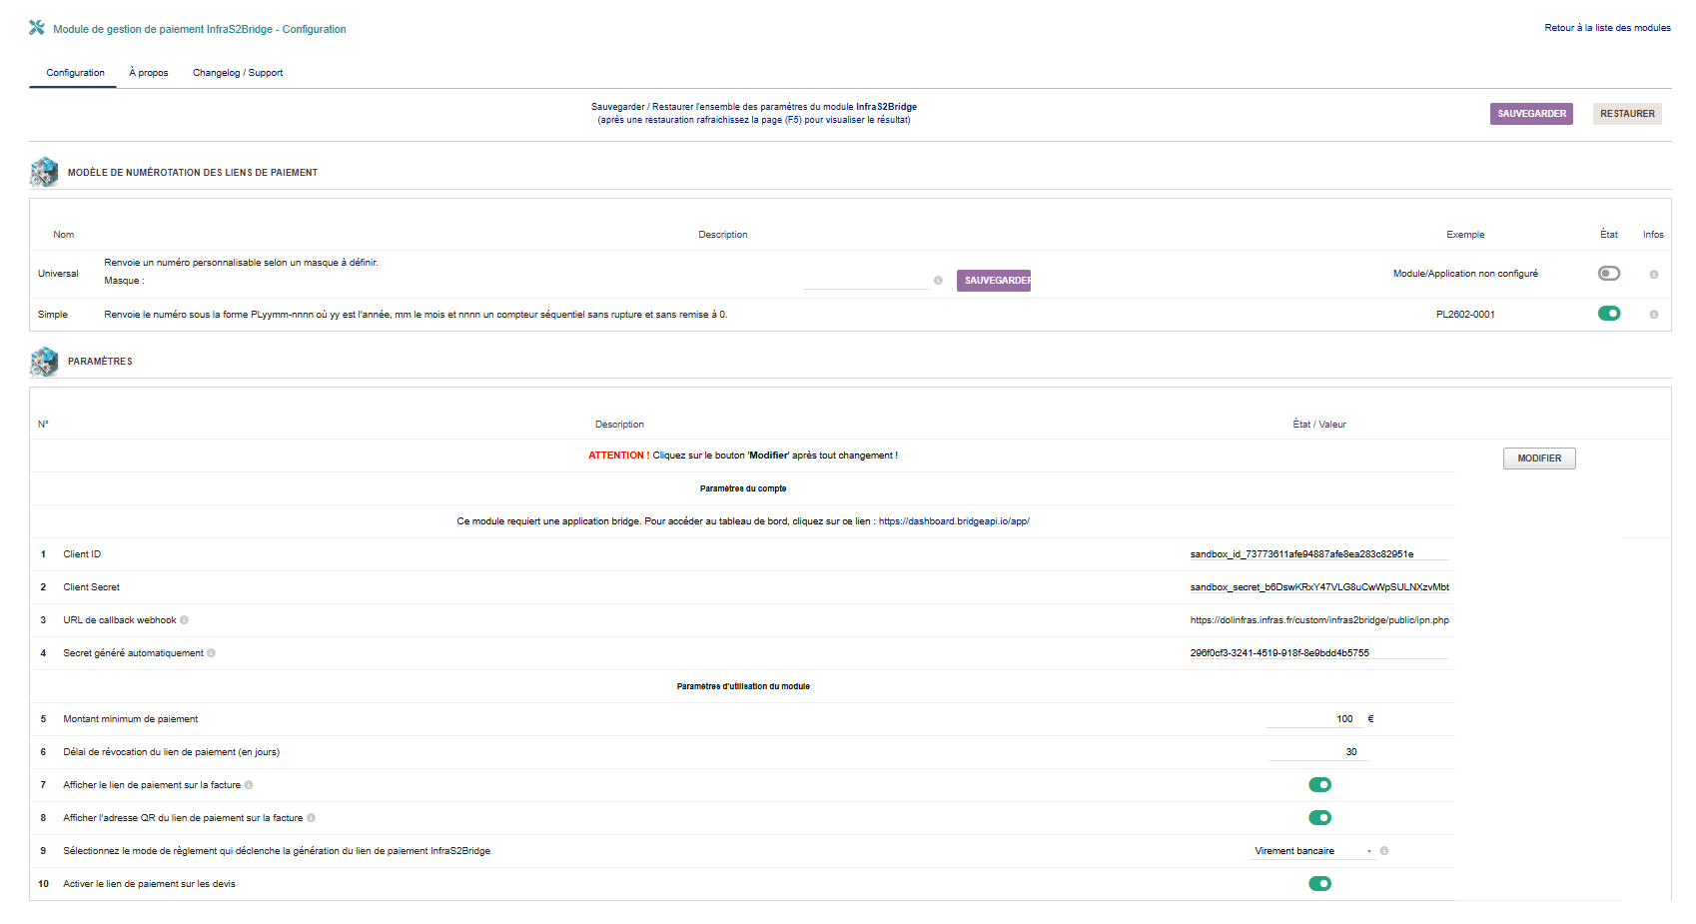Follow the 'Retour à la liste des modules' link

(1607, 28)
